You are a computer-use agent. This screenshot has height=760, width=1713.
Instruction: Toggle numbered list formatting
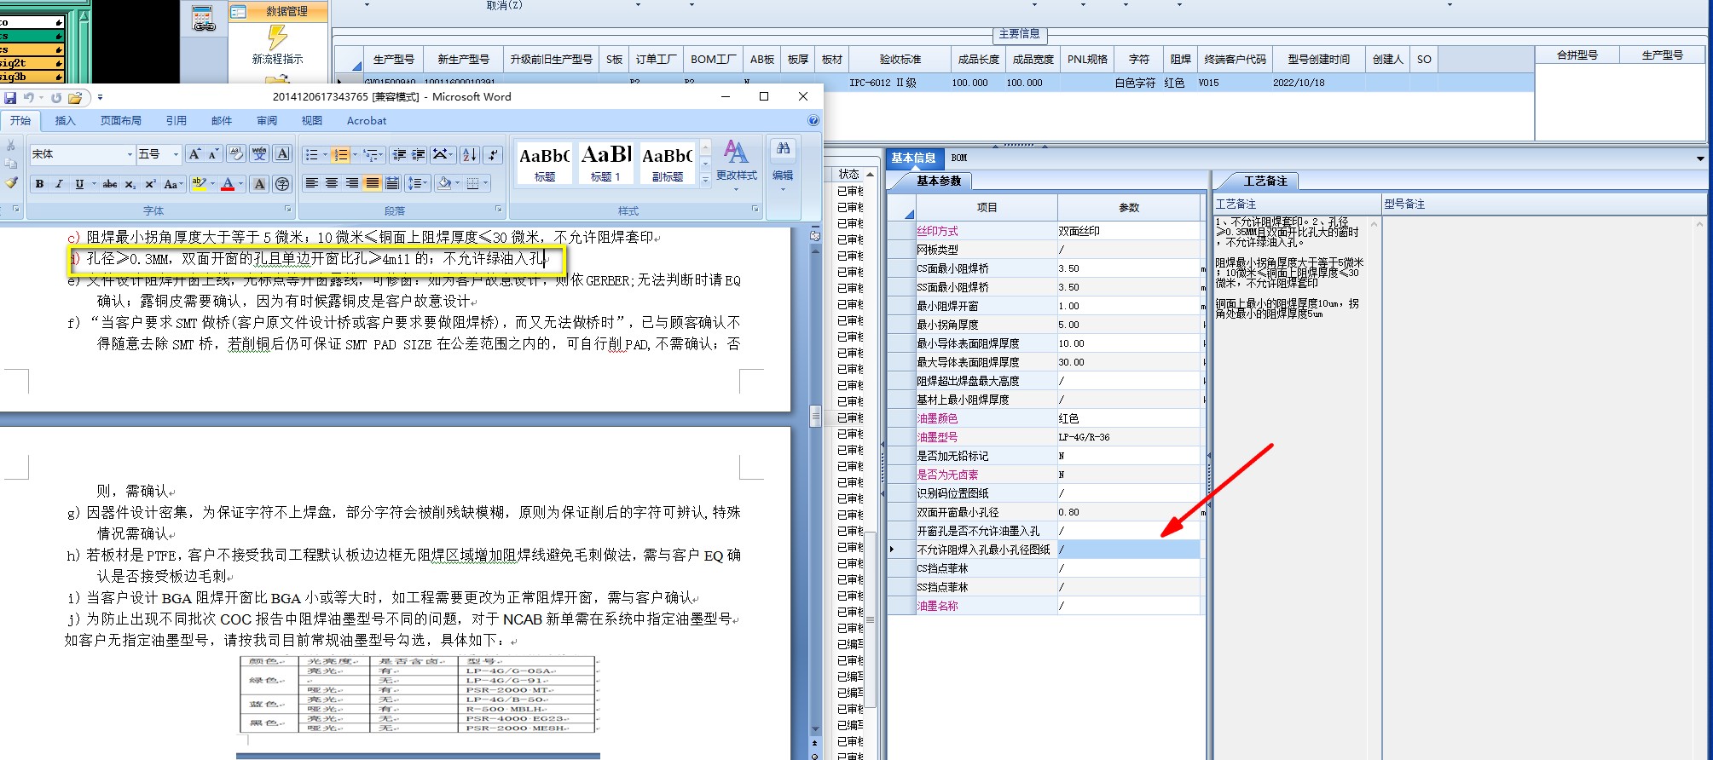pos(340,154)
